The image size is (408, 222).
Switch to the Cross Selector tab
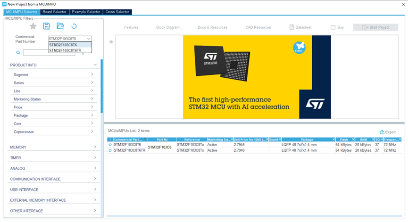point(117,12)
